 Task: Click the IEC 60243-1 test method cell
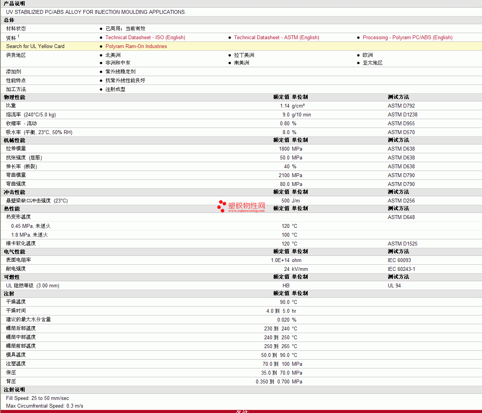pos(401,269)
